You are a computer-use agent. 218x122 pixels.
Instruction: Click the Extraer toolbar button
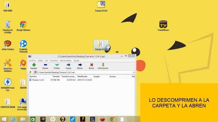pos(45,66)
